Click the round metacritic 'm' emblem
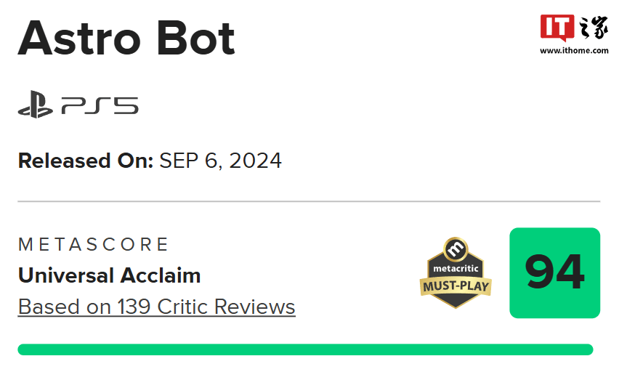Screen dimensions: 619x372 point(456,249)
